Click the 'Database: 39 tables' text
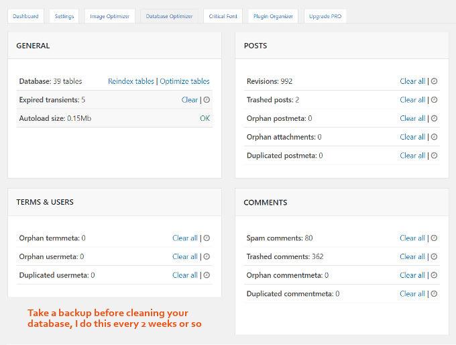The height and width of the screenshot is (345, 456). coord(50,81)
